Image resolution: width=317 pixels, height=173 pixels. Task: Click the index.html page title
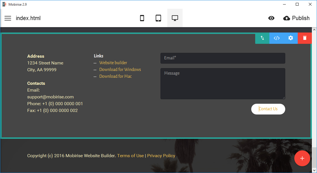coord(28,18)
